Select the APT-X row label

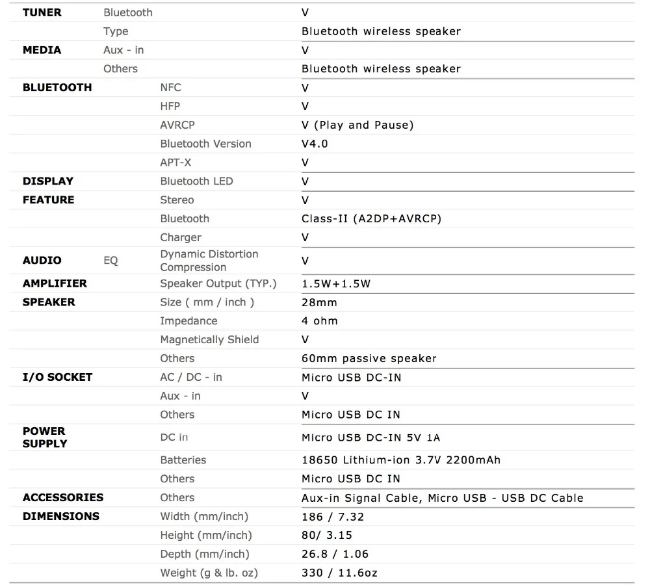point(175,162)
